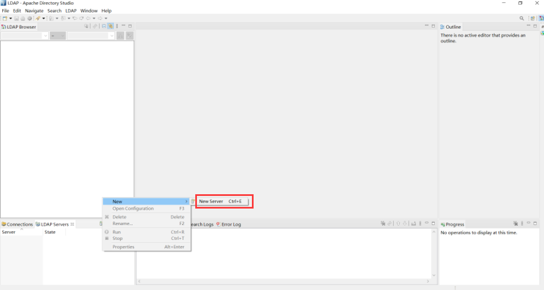Image resolution: width=544 pixels, height=290 pixels.
Task: Click the New wizard toolbar icon
Action: (x=5, y=18)
